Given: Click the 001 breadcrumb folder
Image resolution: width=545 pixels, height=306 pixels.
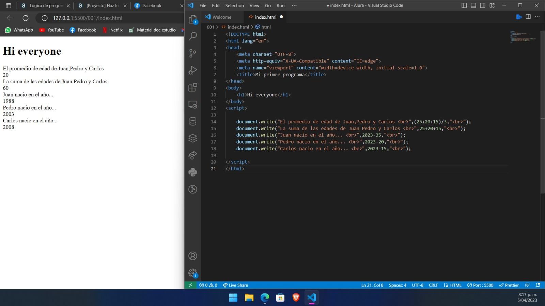Looking at the screenshot, I should [211, 27].
